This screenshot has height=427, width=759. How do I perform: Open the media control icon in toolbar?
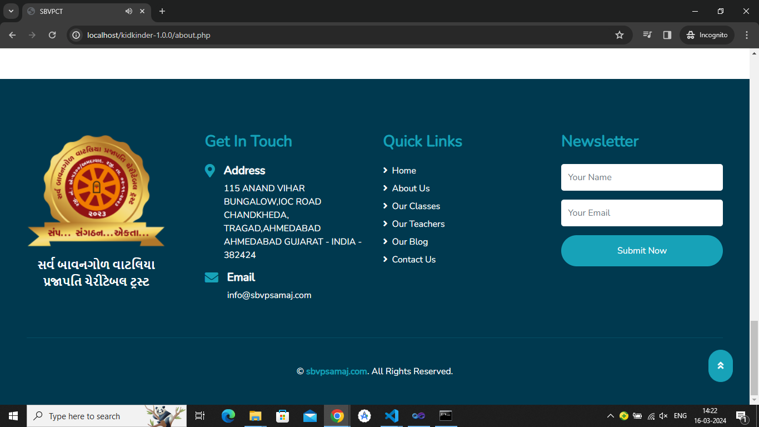tap(647, 35)
